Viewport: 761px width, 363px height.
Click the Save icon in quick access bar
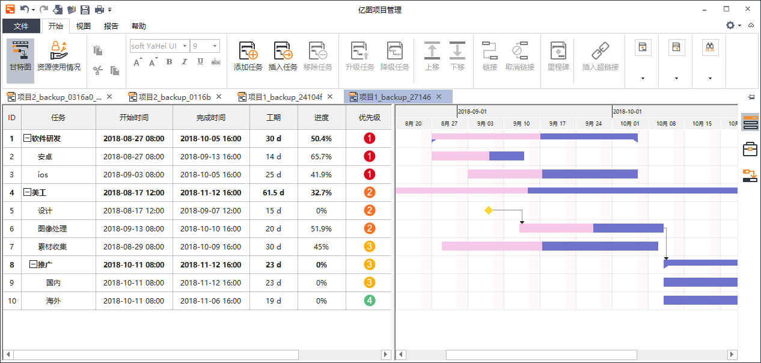[x=85, y=10]
